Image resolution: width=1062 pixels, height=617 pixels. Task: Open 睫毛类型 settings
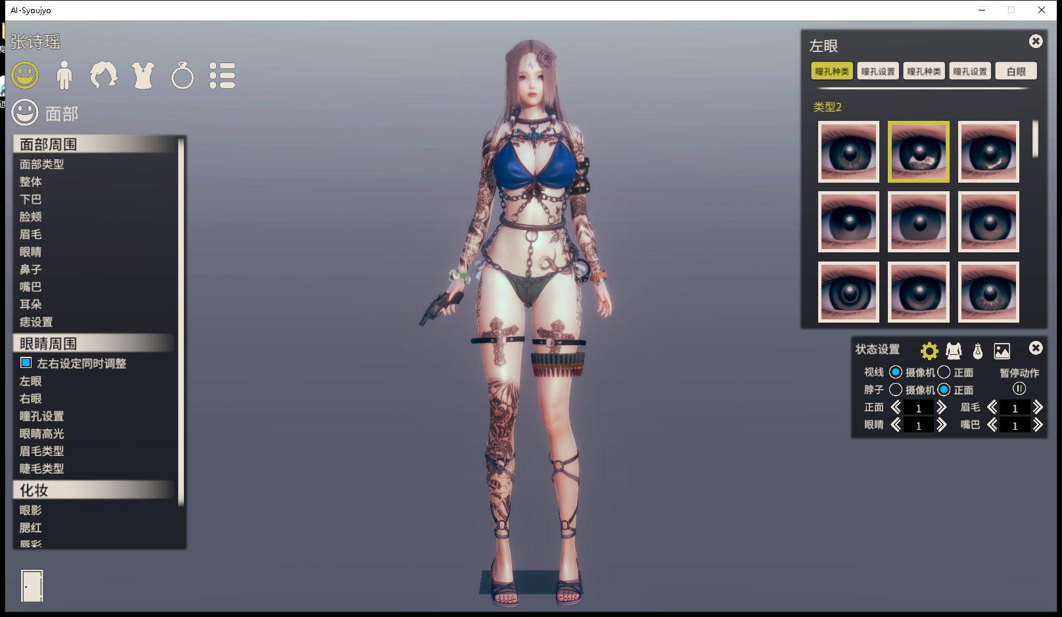[42, 468]
